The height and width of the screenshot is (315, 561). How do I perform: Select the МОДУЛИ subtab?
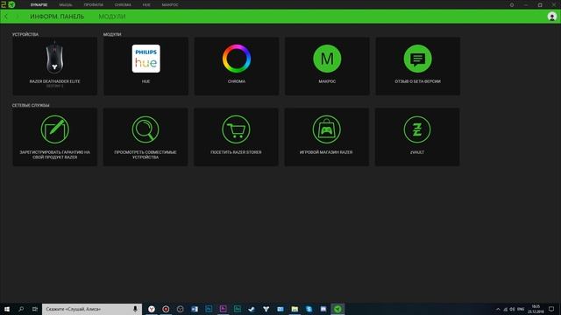(x=112, y=17)
